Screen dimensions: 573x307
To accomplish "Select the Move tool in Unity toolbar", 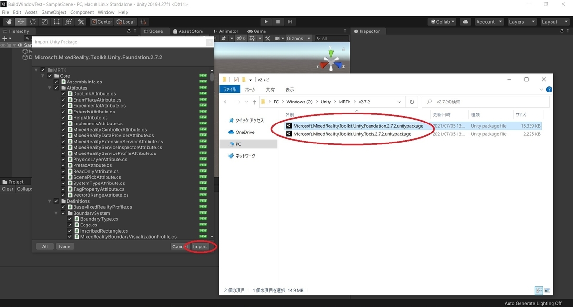I will point(21,22).
